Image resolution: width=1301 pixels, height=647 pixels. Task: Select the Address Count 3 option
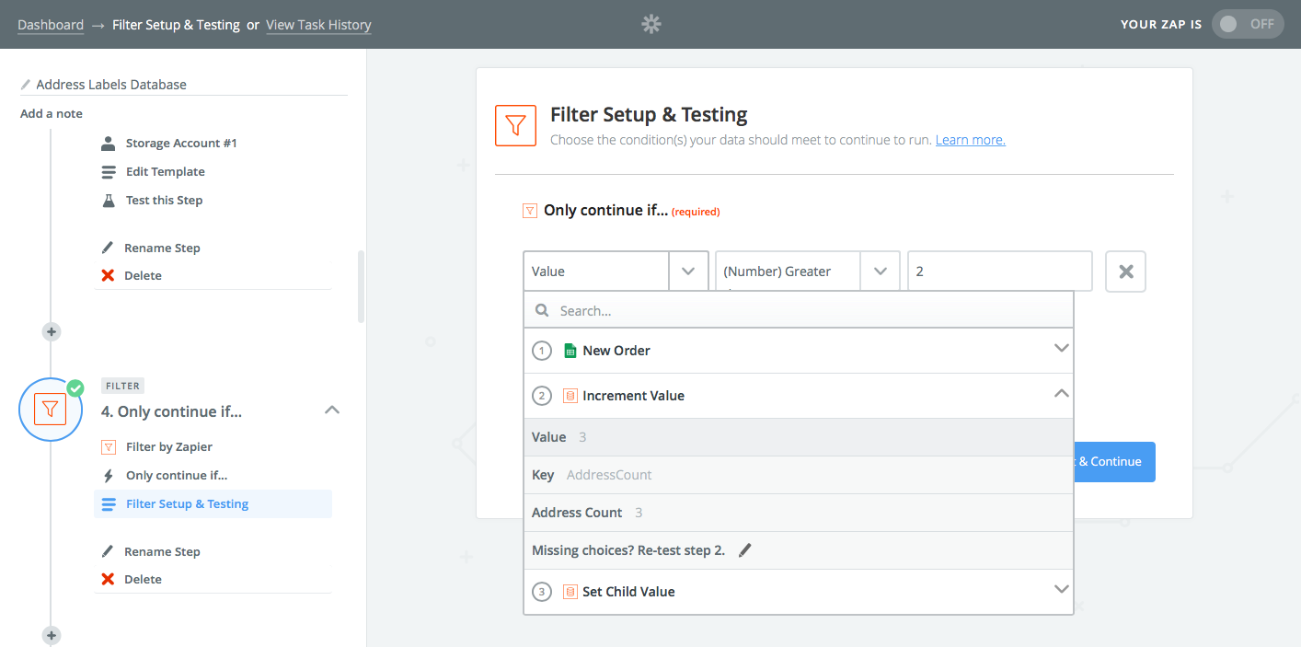799,513
